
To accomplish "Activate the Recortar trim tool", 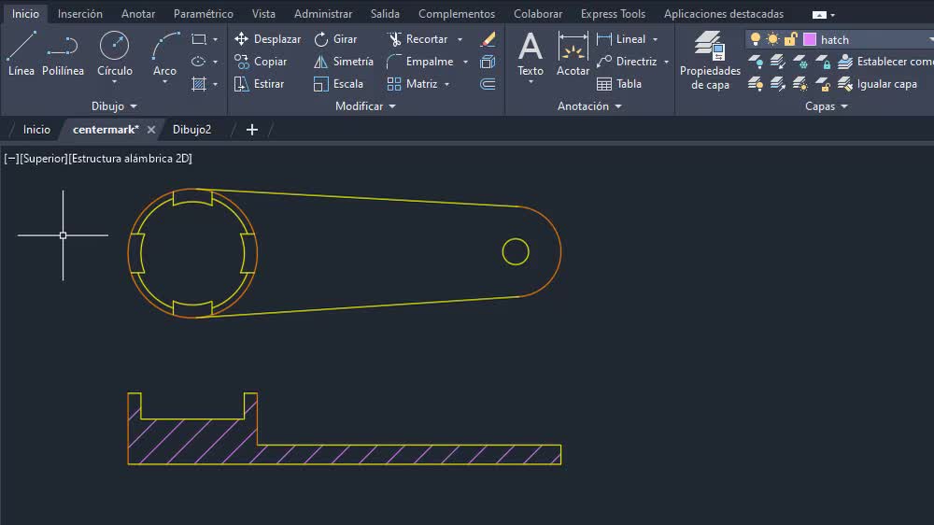I will [417, 39].
